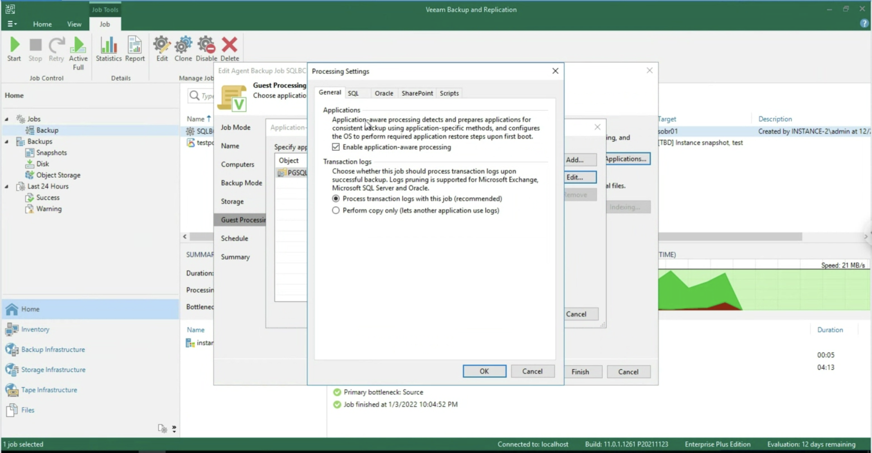Switch to the Oracle tab
This screenshot has width=872, height=453.
pos(384,93)
